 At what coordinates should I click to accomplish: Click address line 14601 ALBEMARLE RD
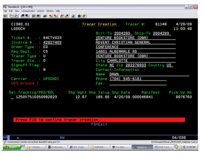136,51
